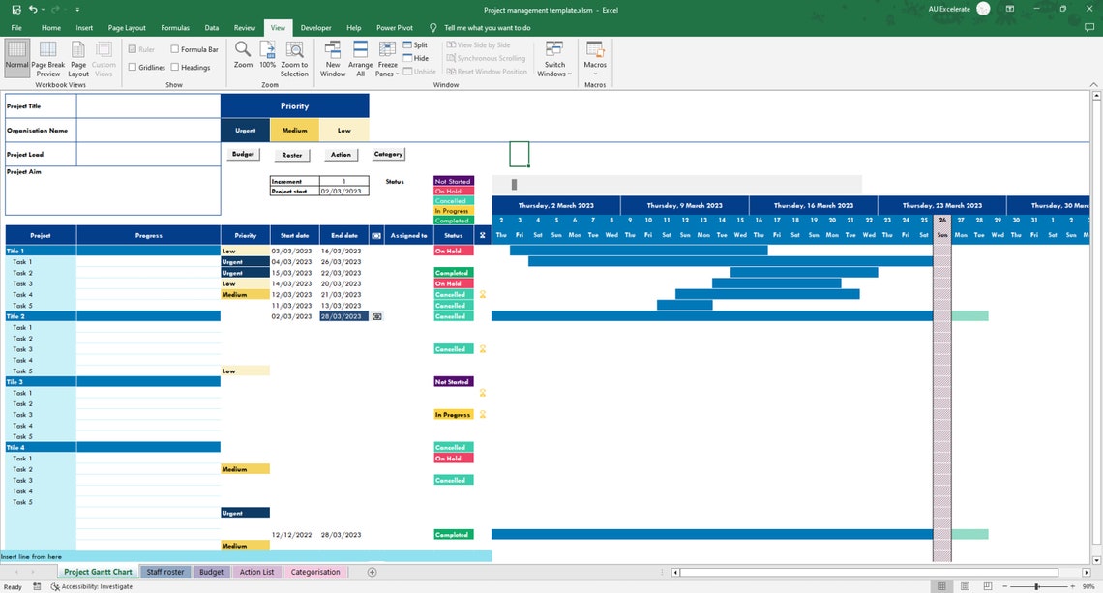The width and height of the screenshot is (1103, 593).
Task: Open the Macros icon on View tab
Action: click(x=595, y=58)
